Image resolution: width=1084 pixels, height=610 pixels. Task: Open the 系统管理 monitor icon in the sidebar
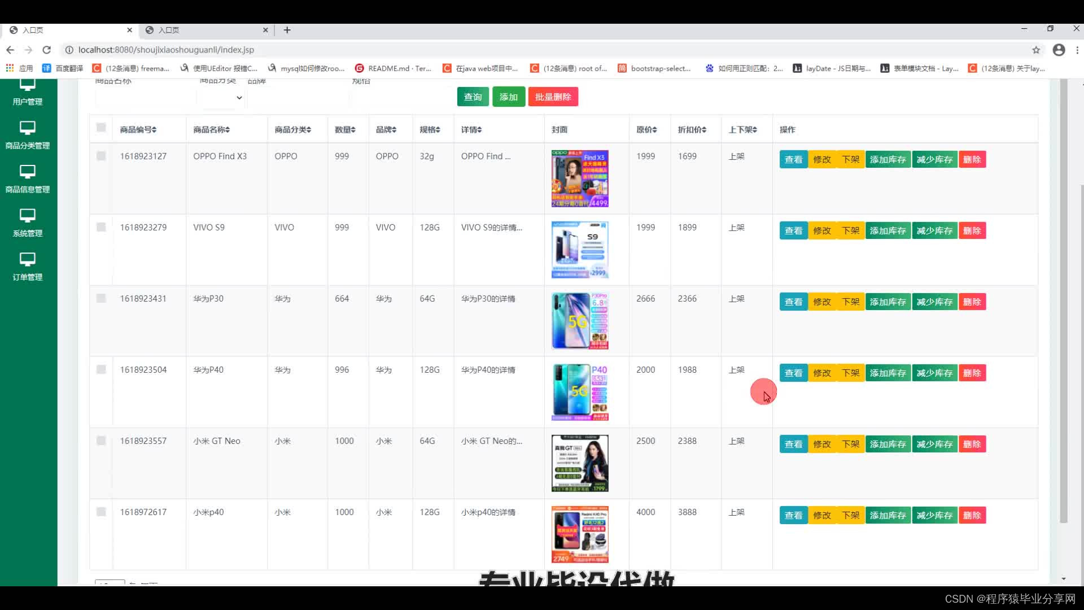coord(27,216)
